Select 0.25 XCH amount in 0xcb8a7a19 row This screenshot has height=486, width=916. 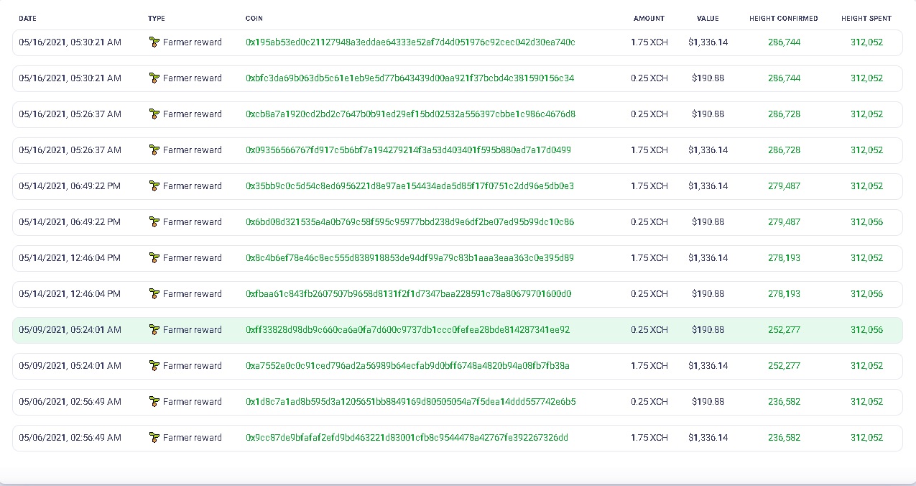point(649,114)
